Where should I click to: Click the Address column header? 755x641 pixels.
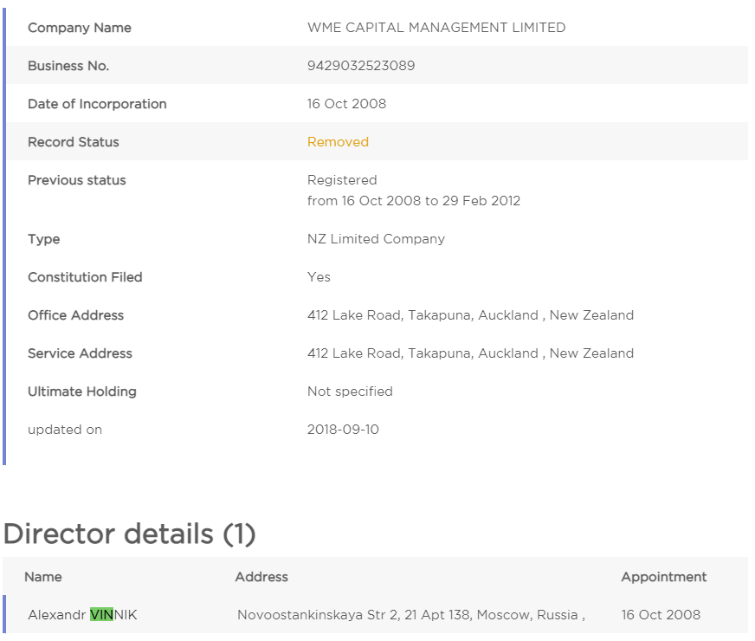pos(261,577)
